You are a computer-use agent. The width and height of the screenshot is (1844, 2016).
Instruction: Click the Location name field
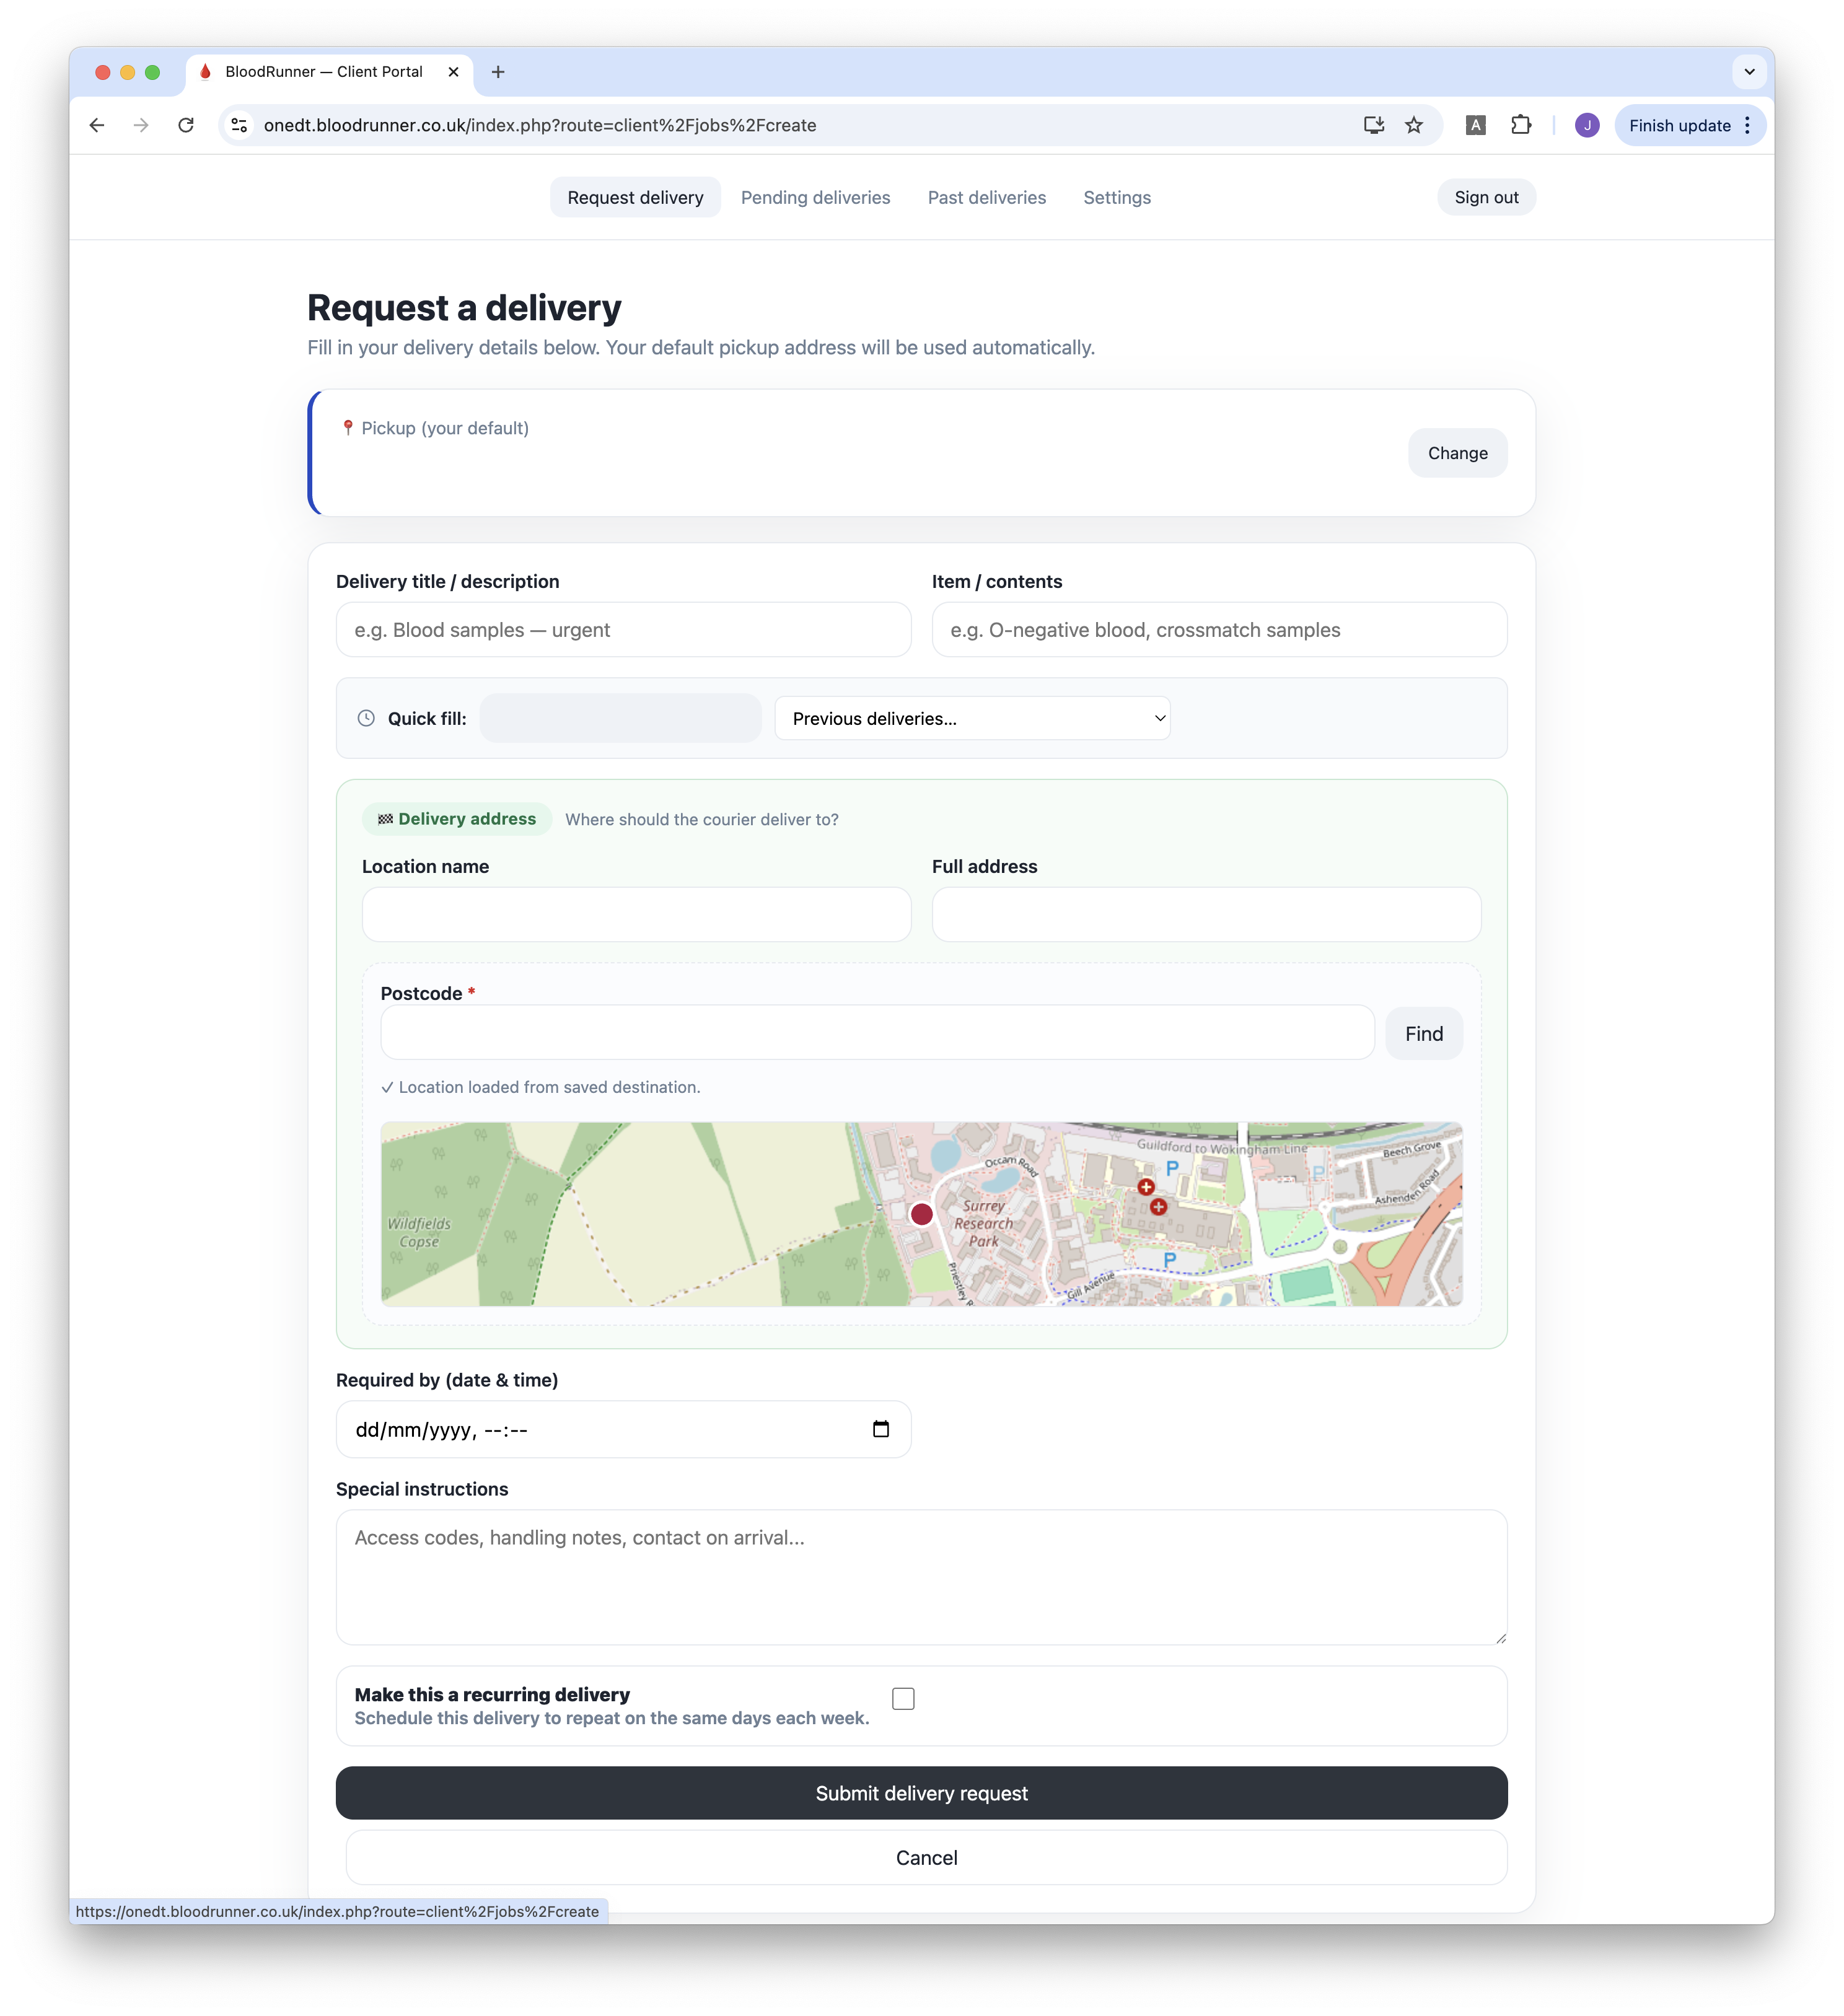(636, 914)
